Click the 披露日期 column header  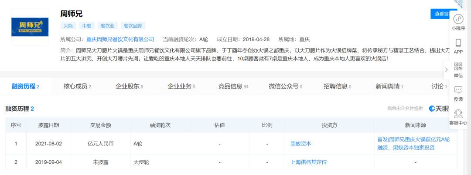[x=48, y=125]
